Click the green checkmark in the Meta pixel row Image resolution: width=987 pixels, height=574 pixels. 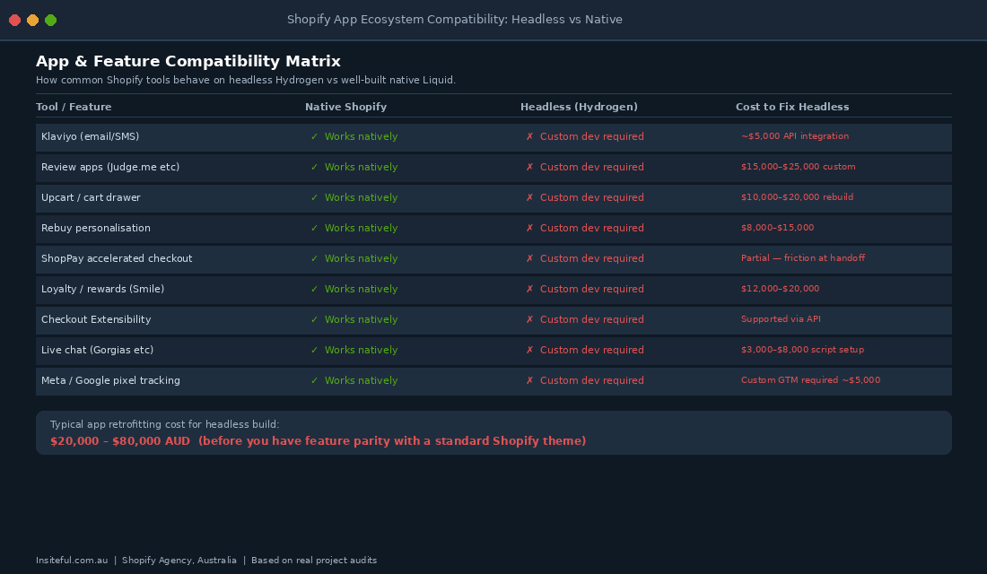(314, 381)
